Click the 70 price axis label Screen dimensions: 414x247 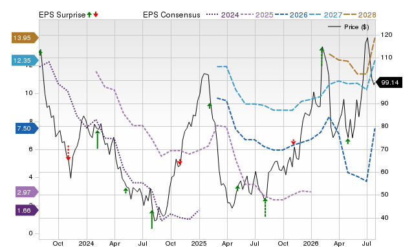385,149
